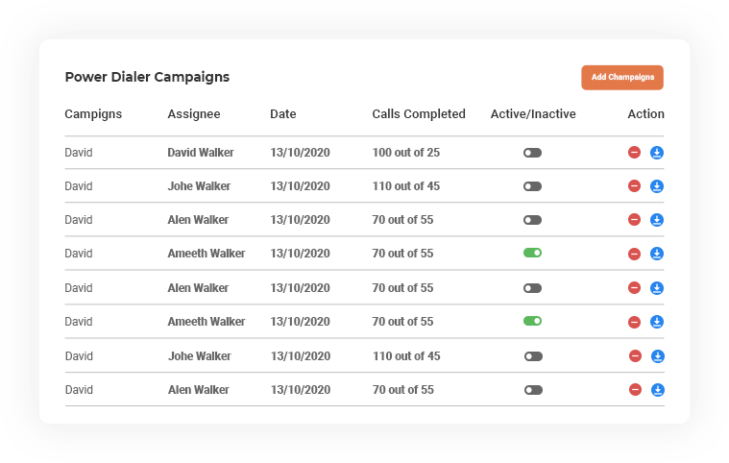Click the Date column header

[283, 114]
